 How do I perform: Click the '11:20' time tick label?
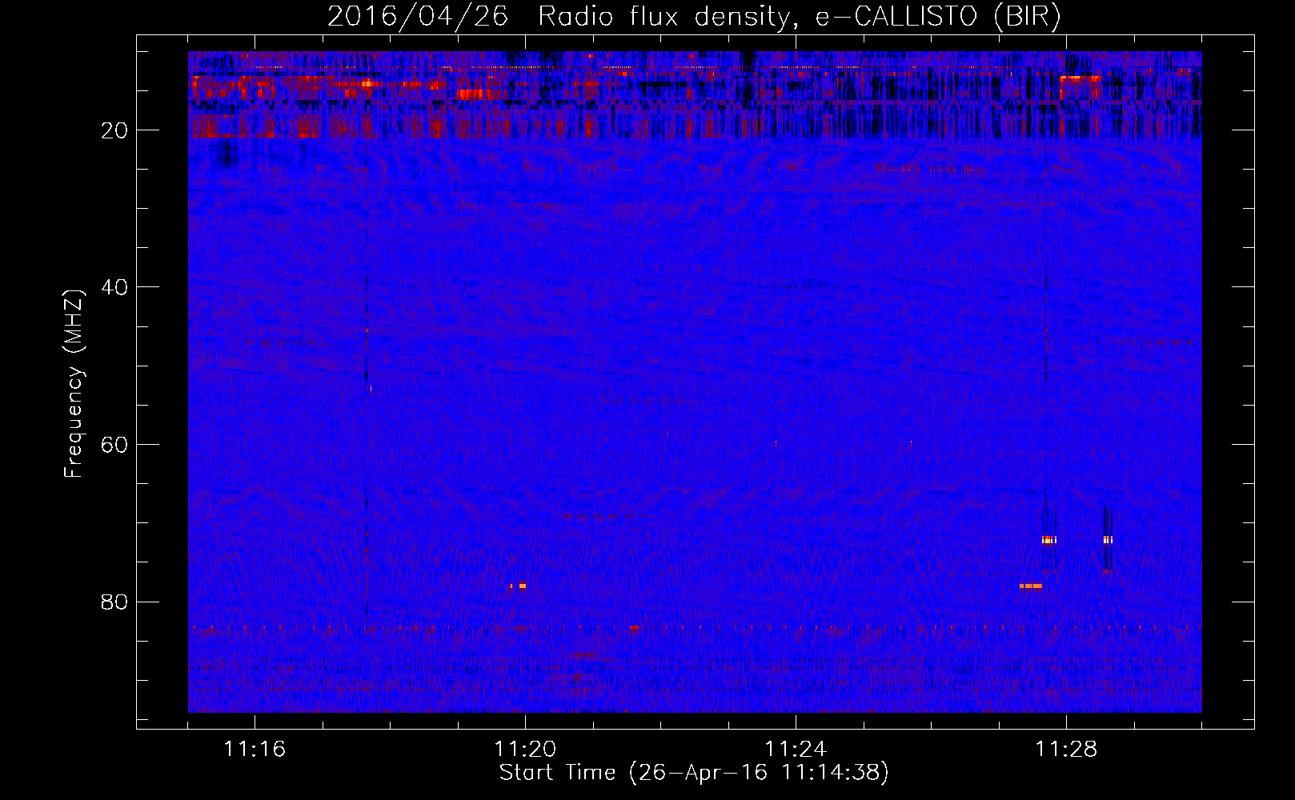coord(525,750)
